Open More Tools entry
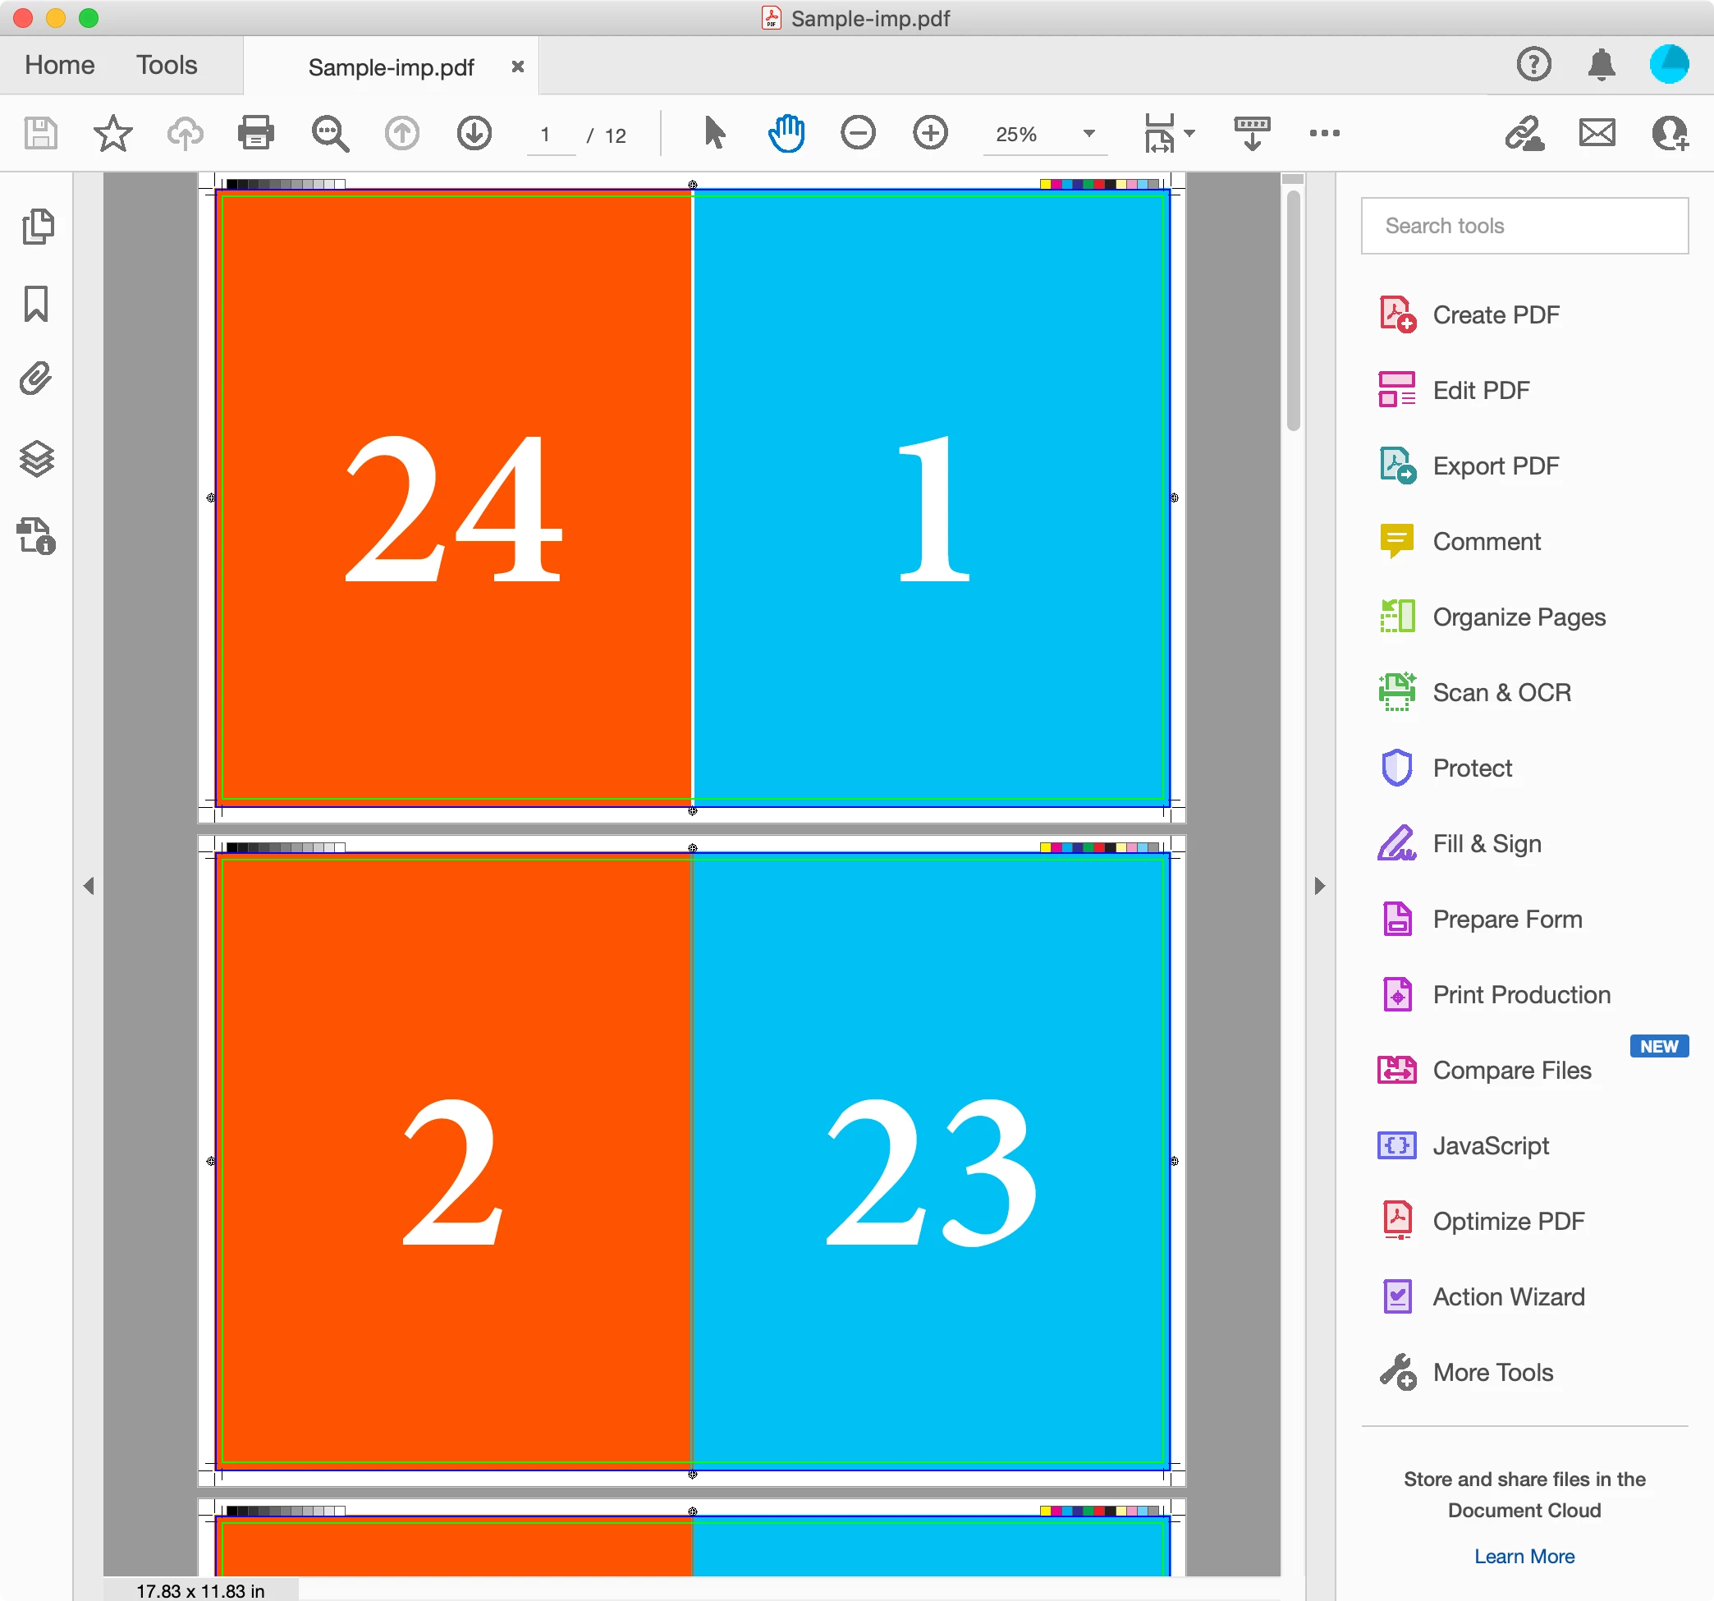1714x1601 pixels. [1492, 1373]
